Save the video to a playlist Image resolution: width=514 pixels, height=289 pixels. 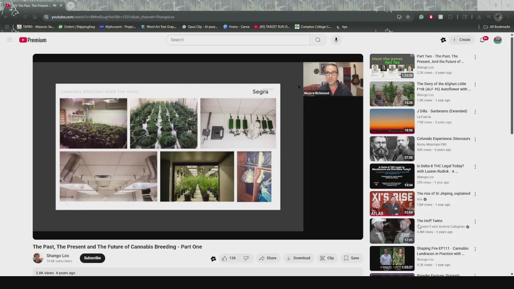pyautogui.click(x=351, y=258)
